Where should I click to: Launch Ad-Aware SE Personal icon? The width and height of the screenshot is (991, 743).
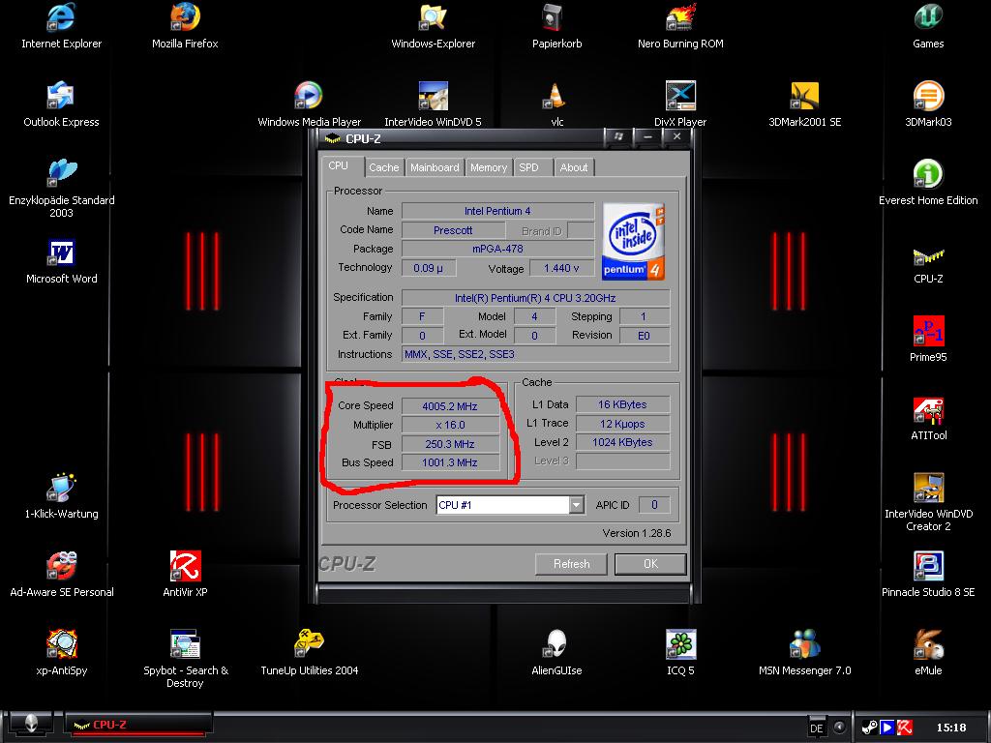(x=61, y=566)
